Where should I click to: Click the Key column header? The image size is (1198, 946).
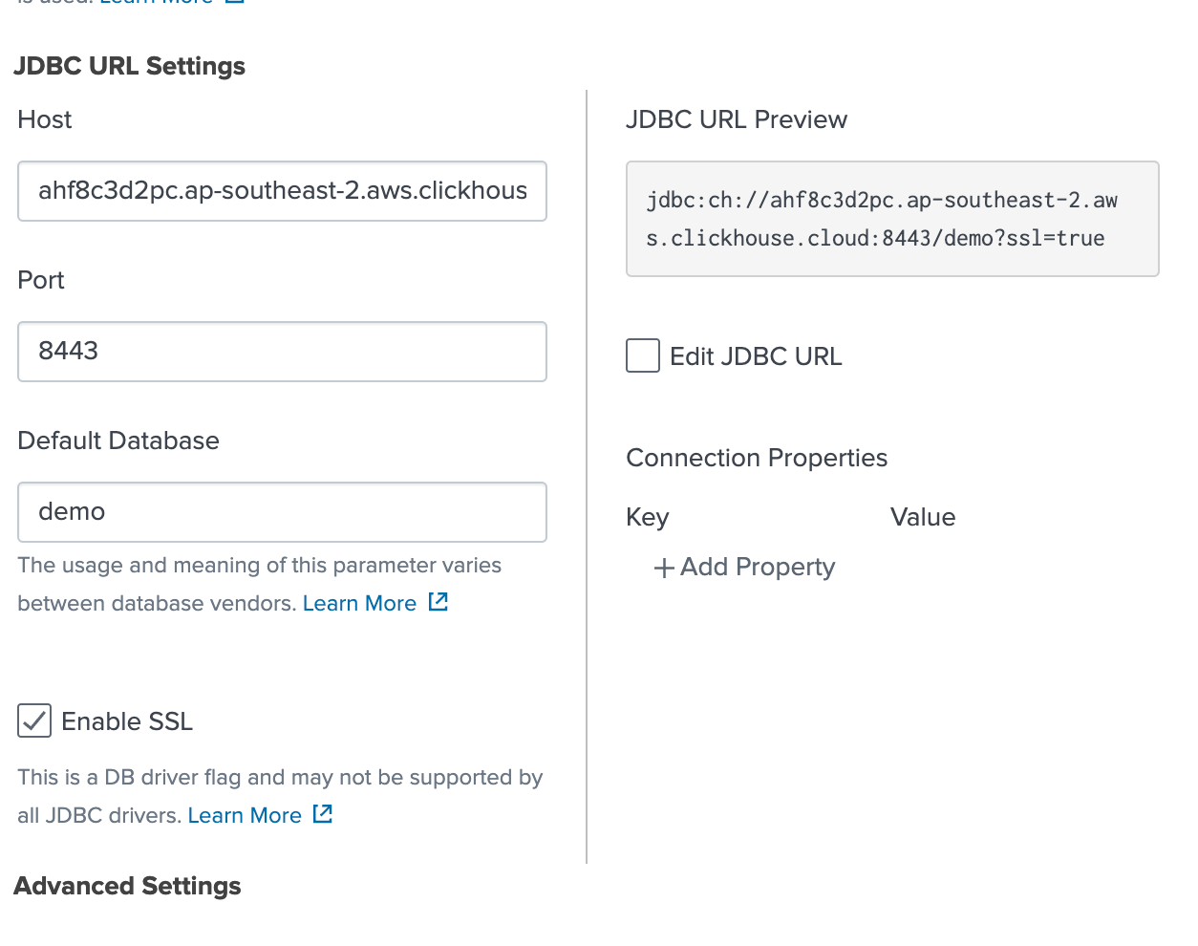[647, 517]
